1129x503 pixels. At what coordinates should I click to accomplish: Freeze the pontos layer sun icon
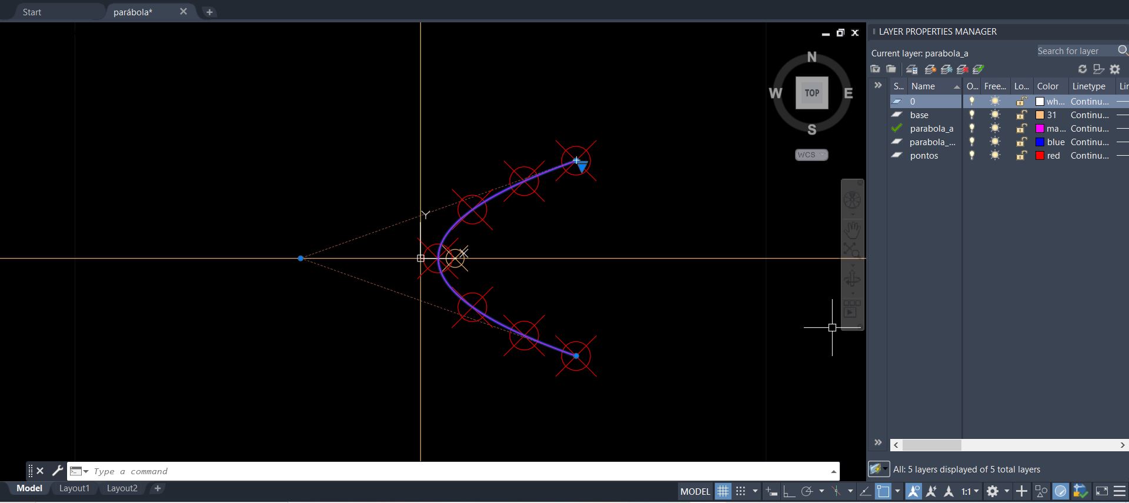[995, 155]
